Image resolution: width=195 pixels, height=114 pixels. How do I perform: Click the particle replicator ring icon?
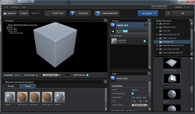tap(119, 31)
